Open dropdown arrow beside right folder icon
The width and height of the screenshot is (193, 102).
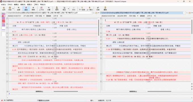coord(192,13)
